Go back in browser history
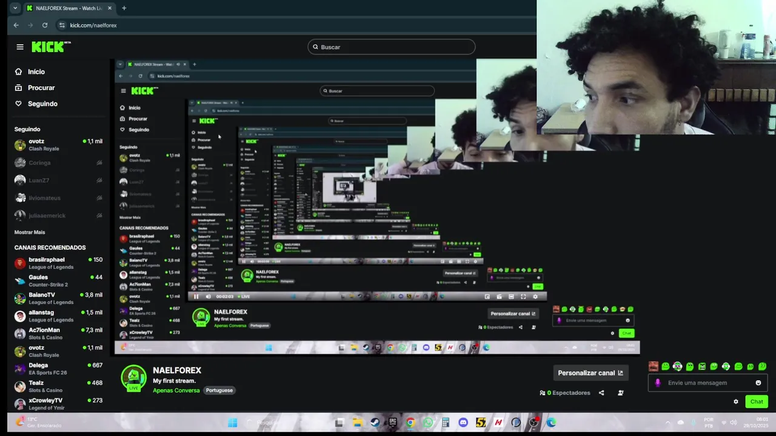Screen dimensions: 776x436 pos(16,25)
